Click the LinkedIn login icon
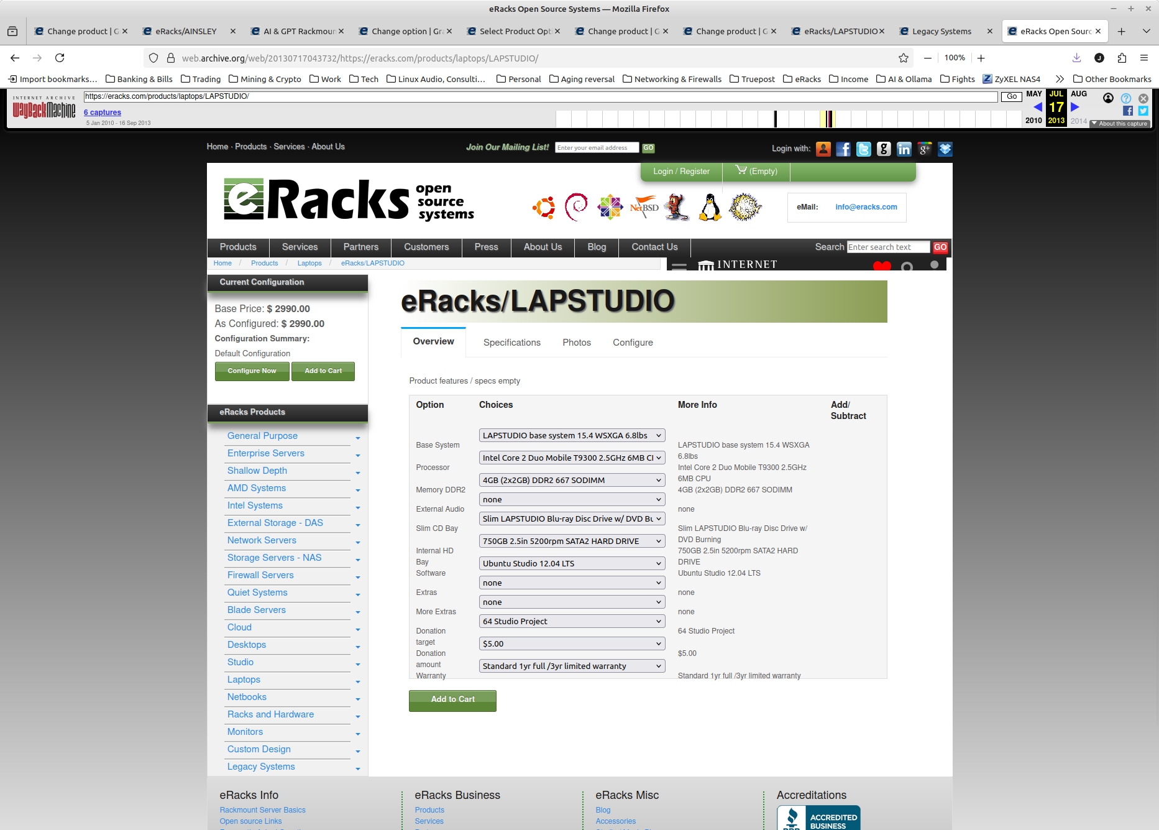 click(904, 149)
